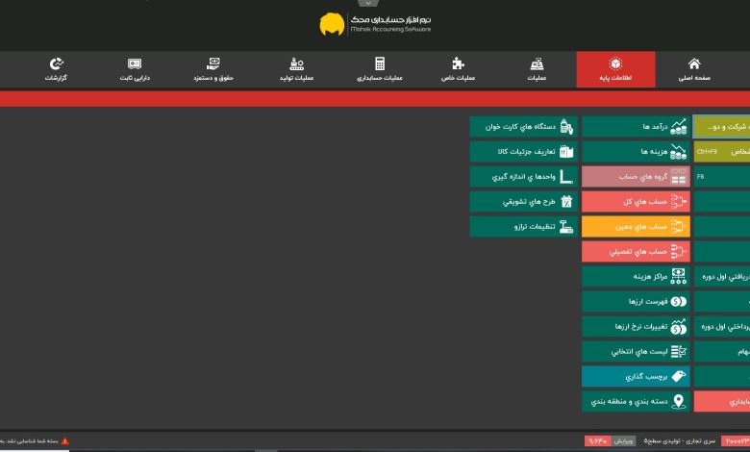Open the مراکز هزینه cost centers icon
Image resolution: width=750 pixels, height=452 pixels.
[678, 276]
